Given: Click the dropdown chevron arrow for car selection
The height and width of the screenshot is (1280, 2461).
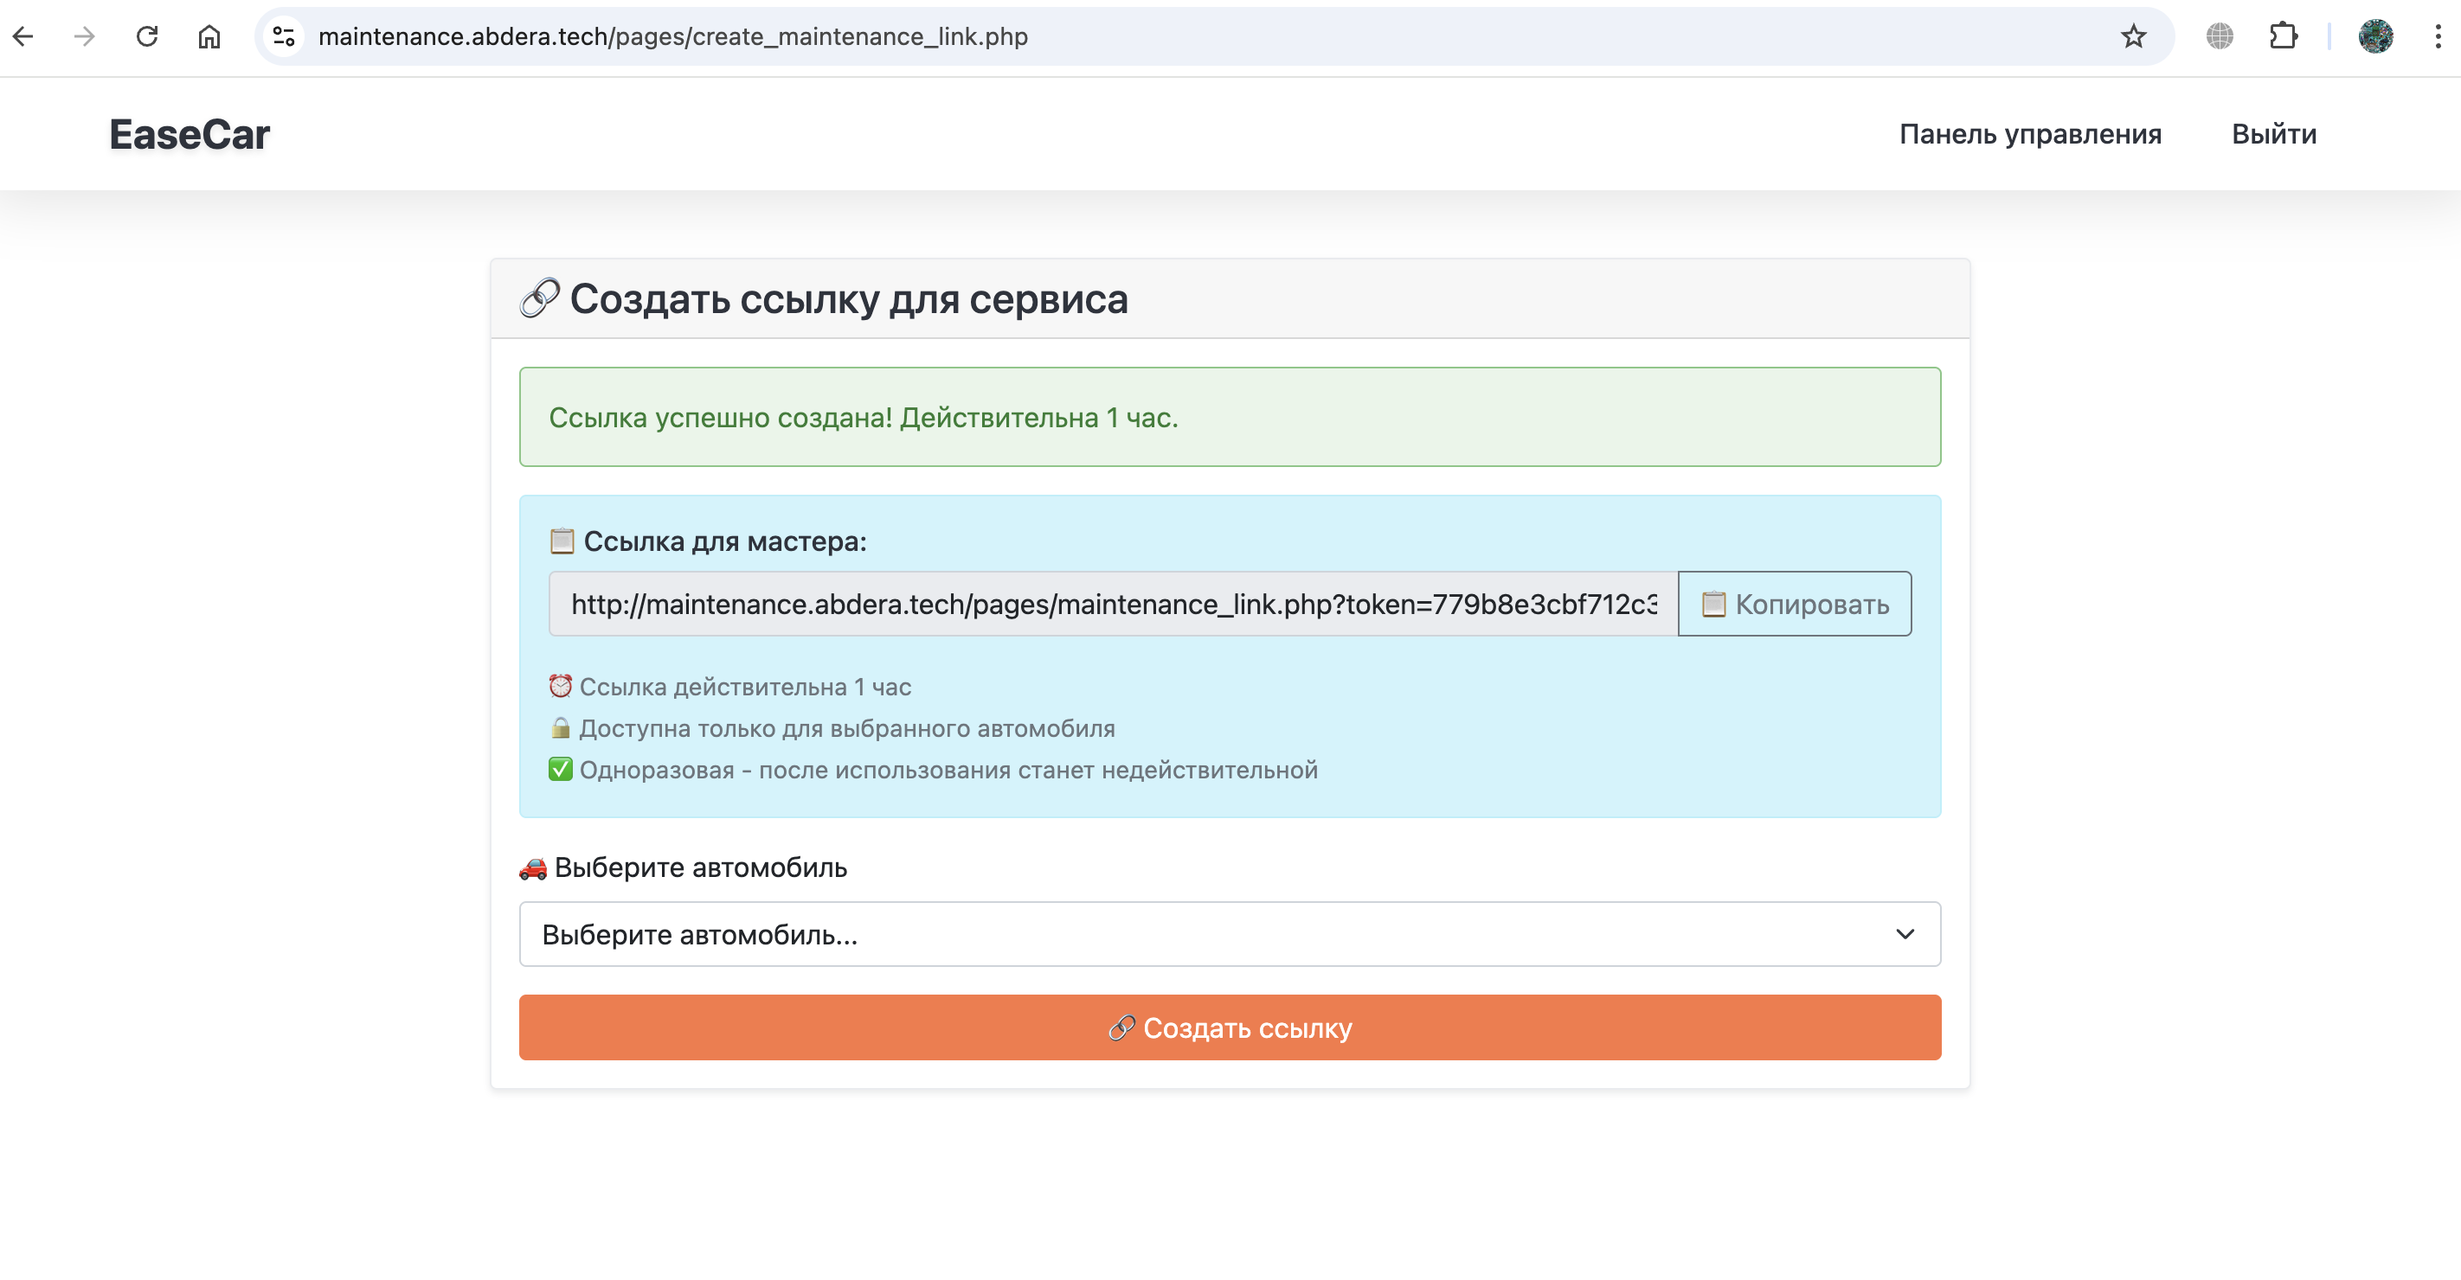Looking at the screenshot, I should click(x=1904, y=933).
